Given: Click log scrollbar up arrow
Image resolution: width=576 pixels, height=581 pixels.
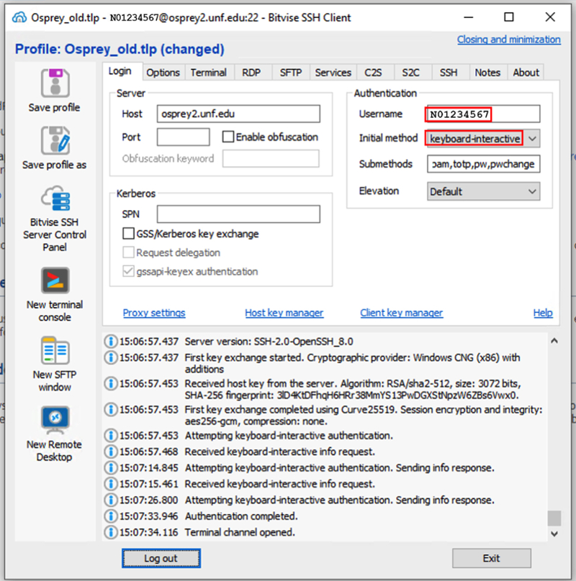Looking at the screenshot, I should tap(554, 341).
